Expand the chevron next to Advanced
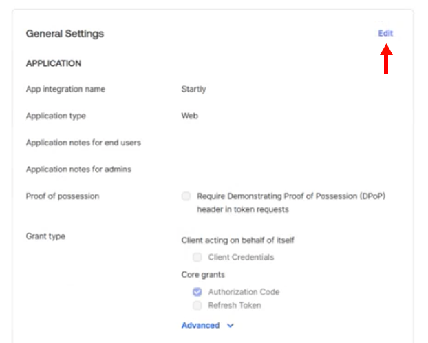The image size is (428, 343). (231, 326)
